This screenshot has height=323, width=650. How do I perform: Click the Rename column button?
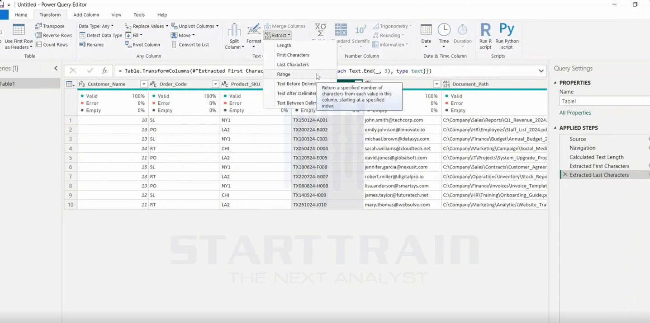[91, 45]
